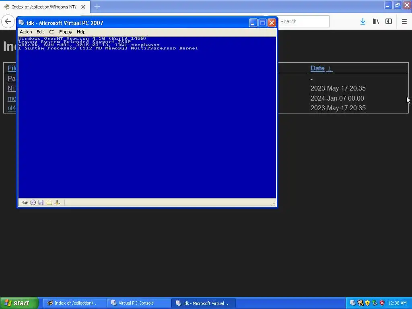412x309 pixels.
Task: Click the Virtual PC tray icon
Action: (x=352, y=303)
